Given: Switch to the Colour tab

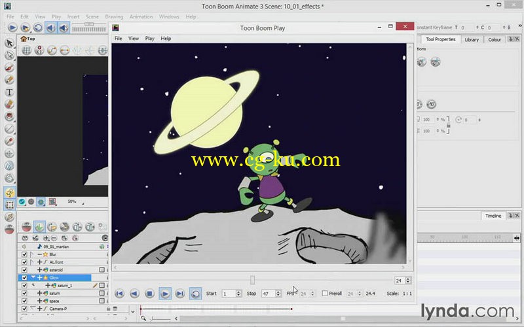Looking at the screenshot, I should coord(495,39).
